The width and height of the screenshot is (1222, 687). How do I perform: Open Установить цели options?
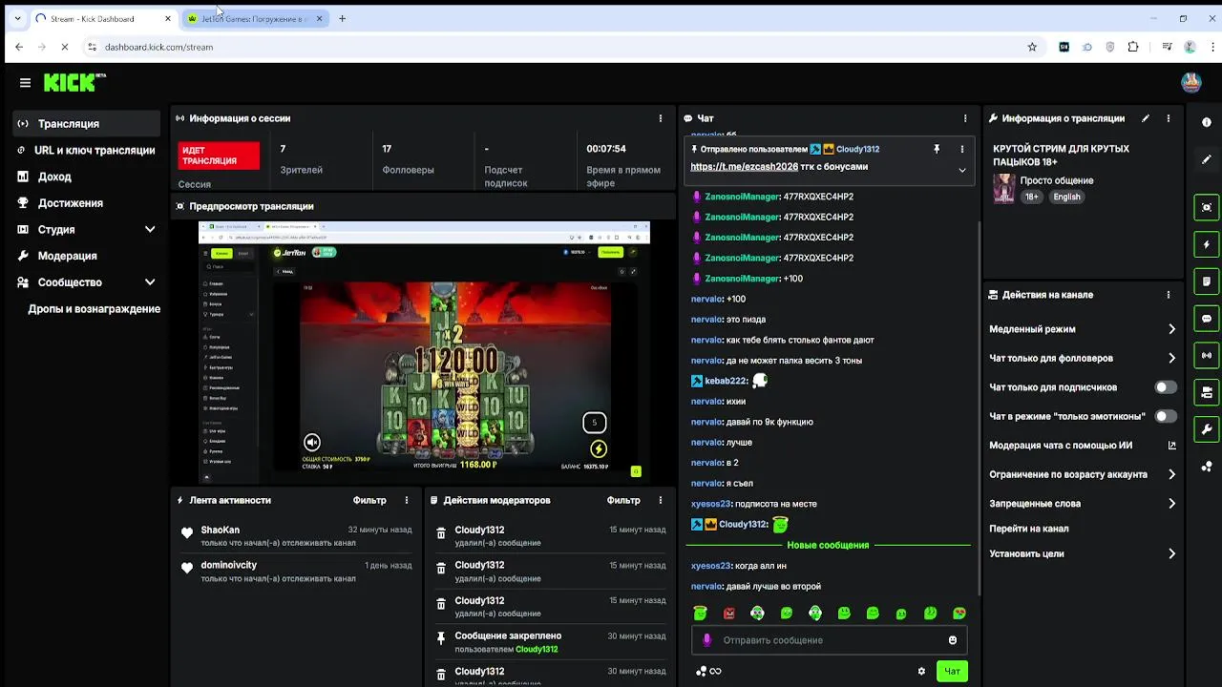tap(1083, 553)
